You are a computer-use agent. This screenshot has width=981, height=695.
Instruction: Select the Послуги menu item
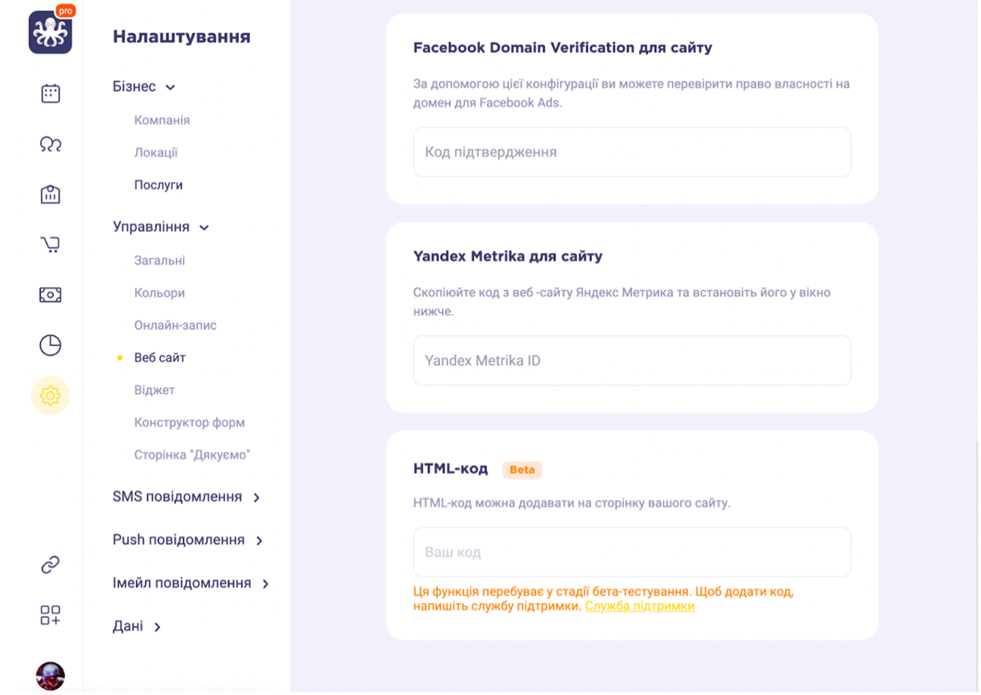click(x=158, y=185)
